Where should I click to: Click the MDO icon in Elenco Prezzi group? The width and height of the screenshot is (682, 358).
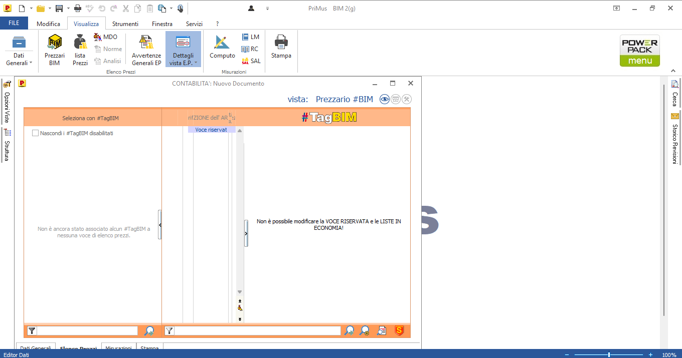click(x=105, y=37)
